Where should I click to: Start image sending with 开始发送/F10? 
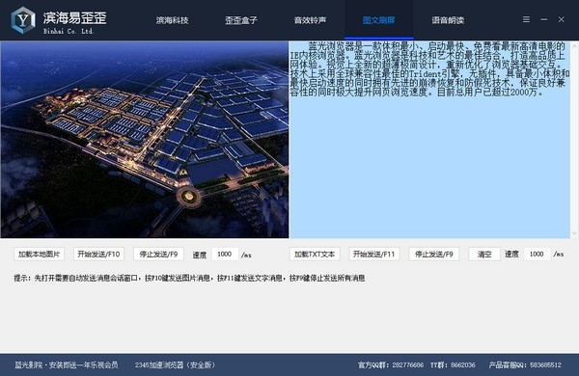(98, 255)
